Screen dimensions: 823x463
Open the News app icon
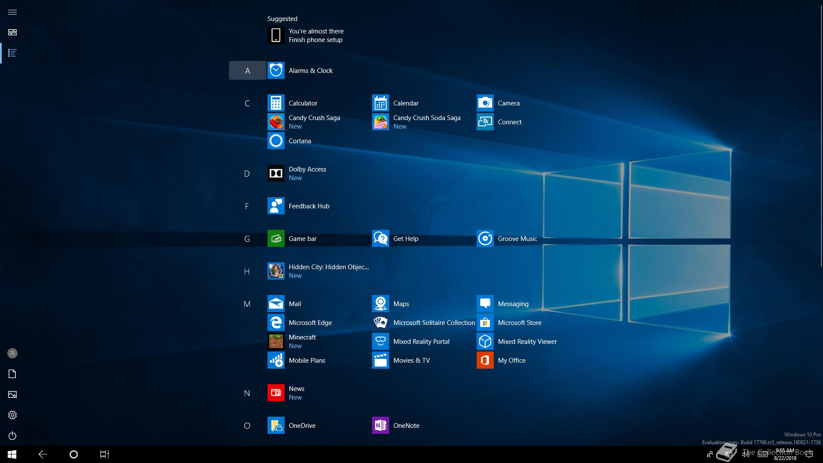pyautogui.click(x=276, y=393)
